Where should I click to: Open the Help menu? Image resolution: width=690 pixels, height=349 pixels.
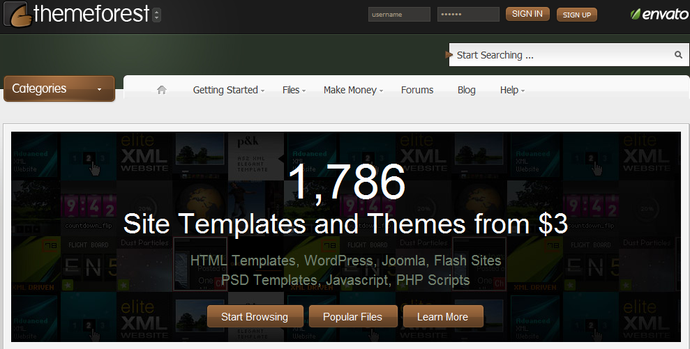coord(512,90)
